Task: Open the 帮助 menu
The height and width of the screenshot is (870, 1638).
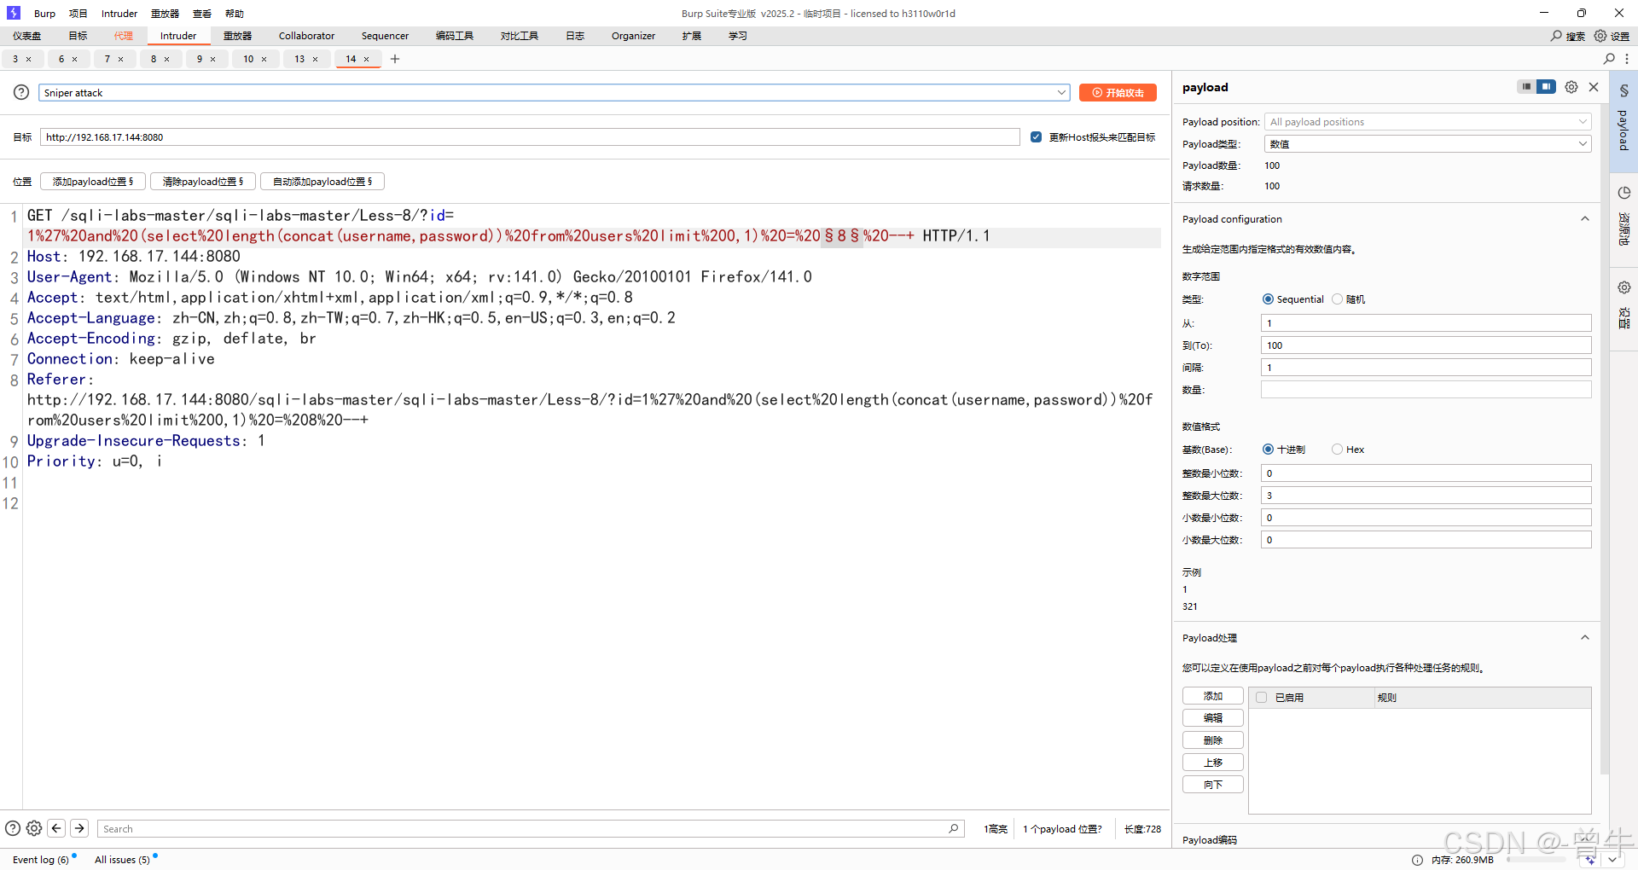Action: pyautogui.click(x=235, y=14)
